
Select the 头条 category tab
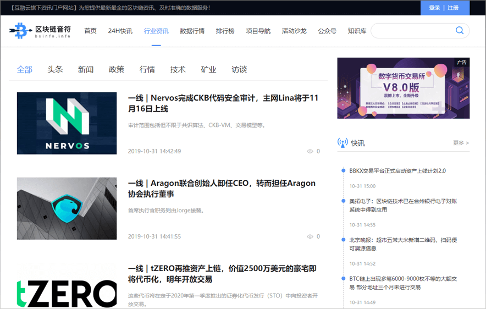tap(55, 69)
